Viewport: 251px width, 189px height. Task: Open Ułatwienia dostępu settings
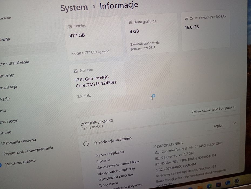click(19, 142)
